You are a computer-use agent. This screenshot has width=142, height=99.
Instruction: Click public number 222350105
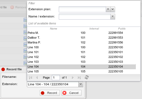(x=116, y=71)
